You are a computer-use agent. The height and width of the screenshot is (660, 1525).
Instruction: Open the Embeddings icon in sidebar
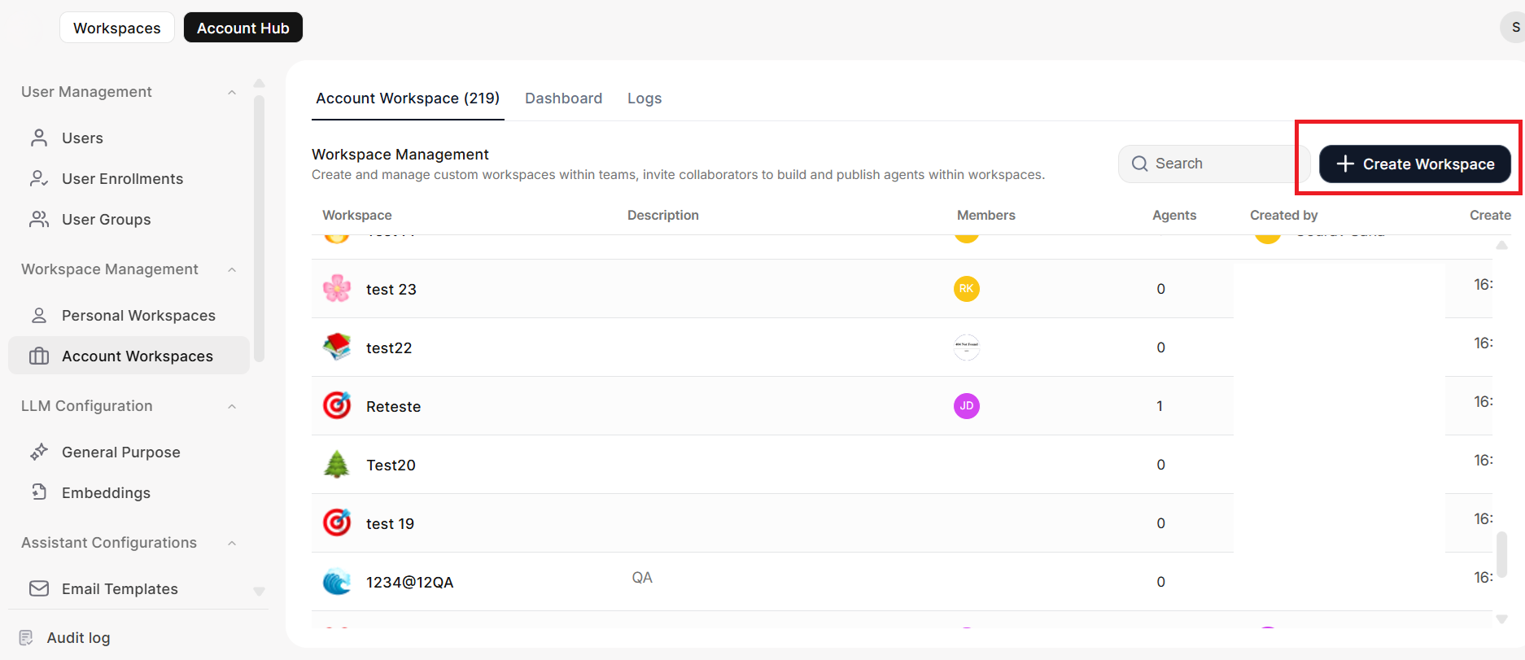pos(39,492)
